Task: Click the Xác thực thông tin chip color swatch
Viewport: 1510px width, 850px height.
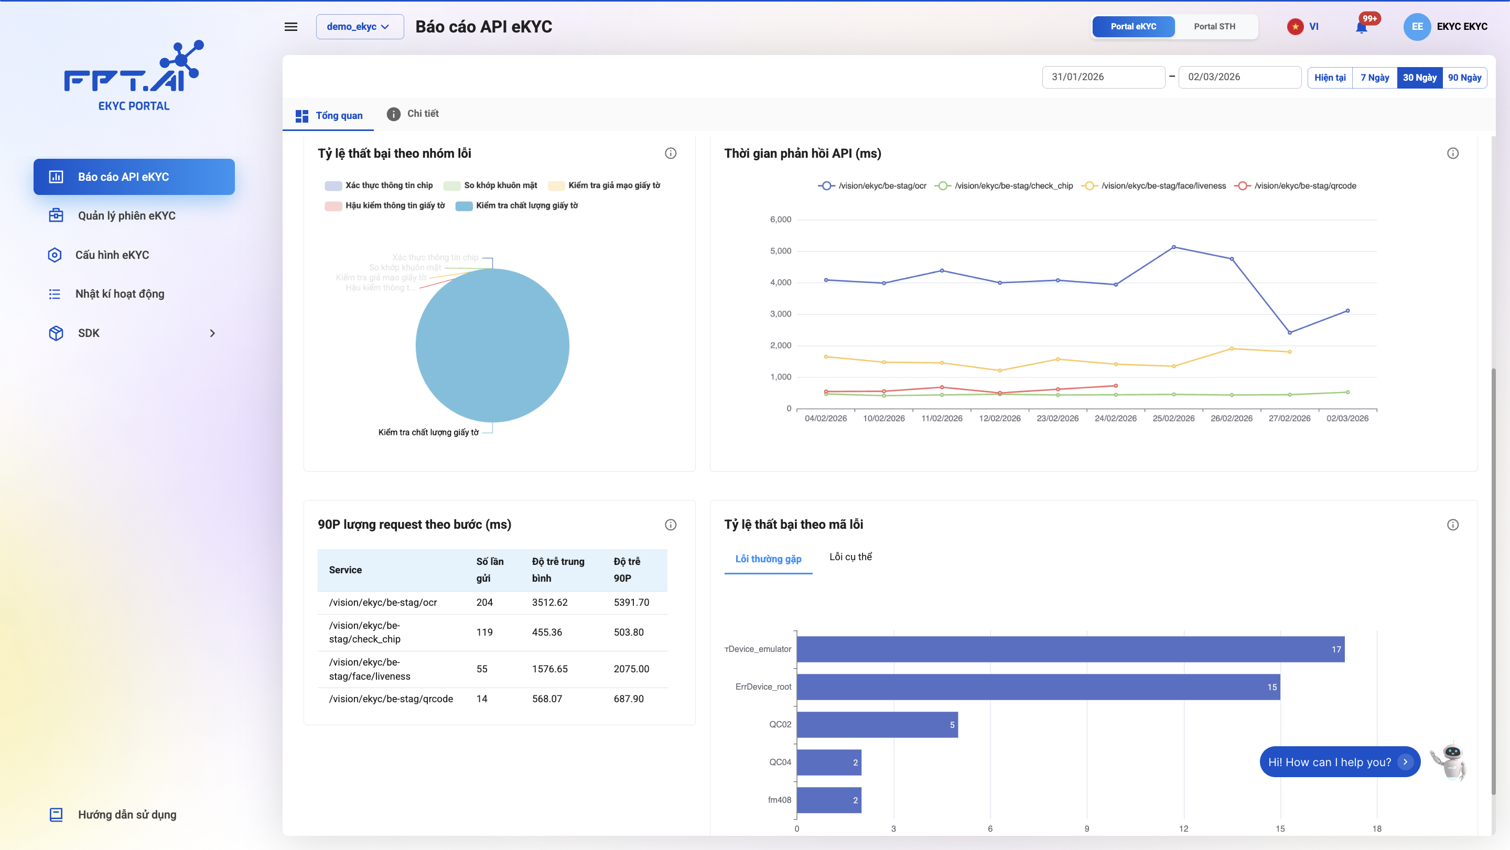Action: [x=333, y=186]
